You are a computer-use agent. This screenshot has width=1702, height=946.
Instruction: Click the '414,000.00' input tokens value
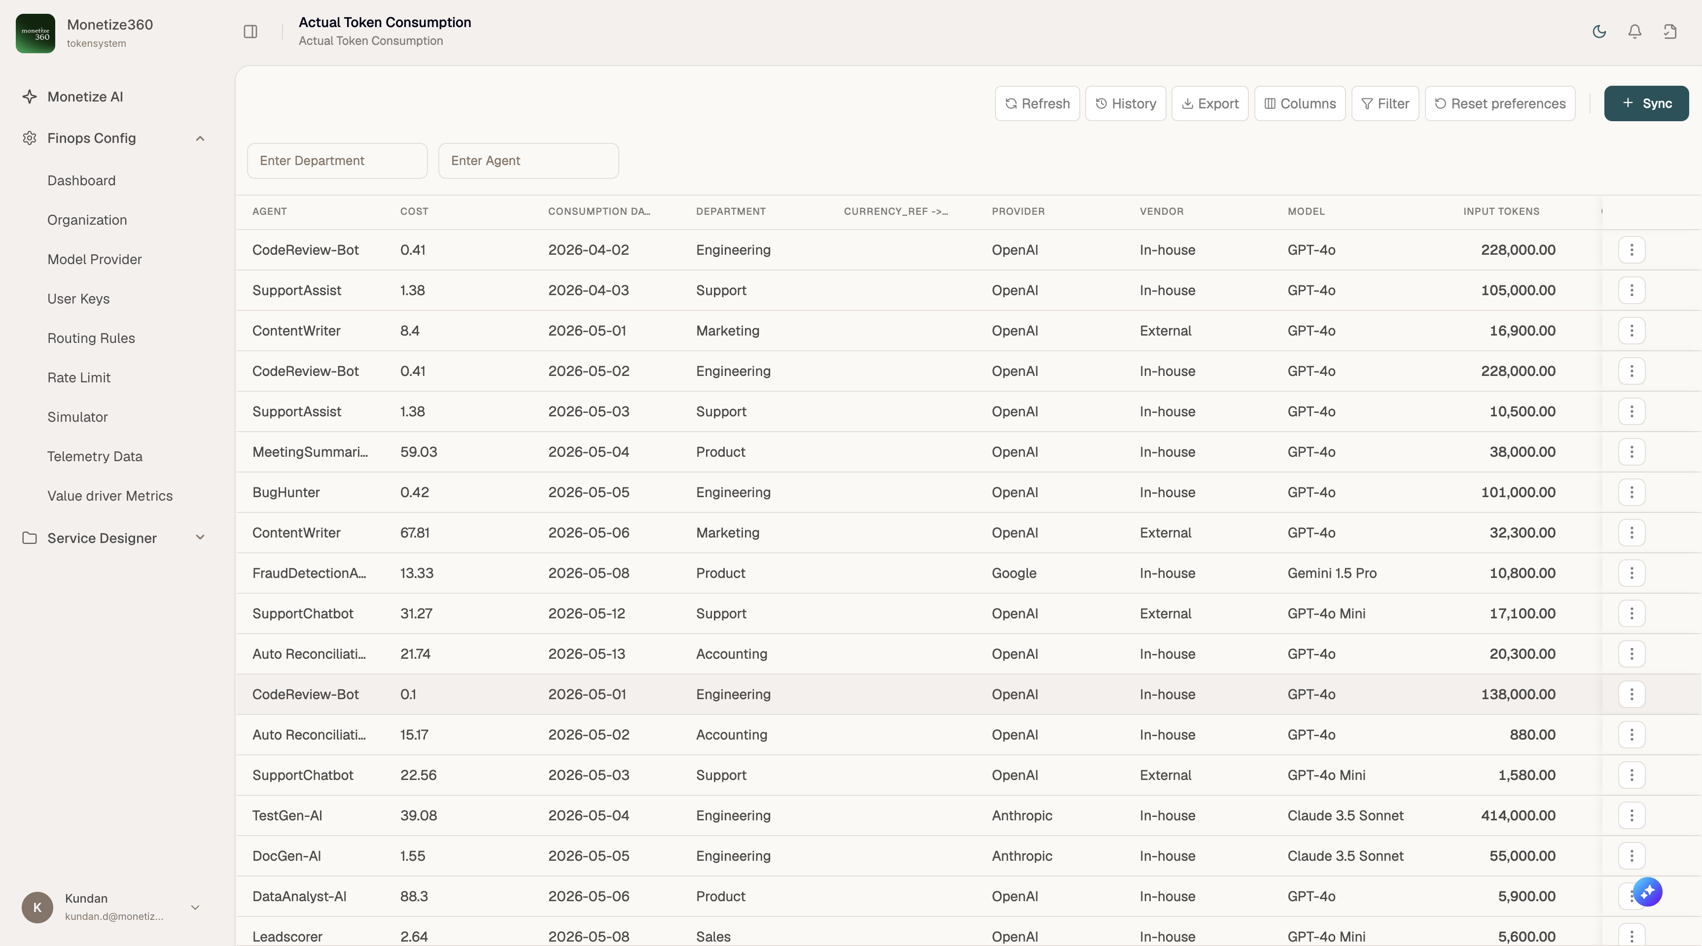pyautogui.click(x=1518, y=815)
